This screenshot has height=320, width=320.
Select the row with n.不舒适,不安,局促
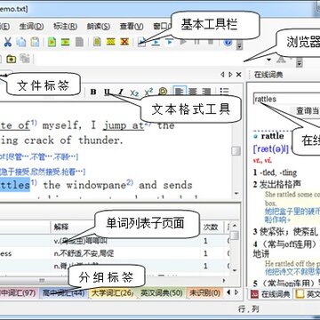pos(115,253)
